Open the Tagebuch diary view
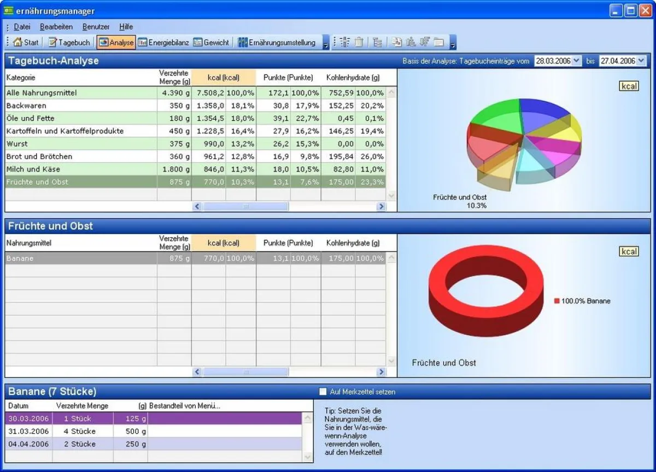Image resolution: width=656 pixels, height=472 pixels. pos(69,42)
